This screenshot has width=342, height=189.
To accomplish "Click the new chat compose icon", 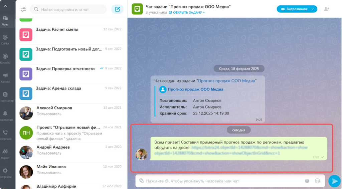I will pyautogui.click(x=117, y=9).
